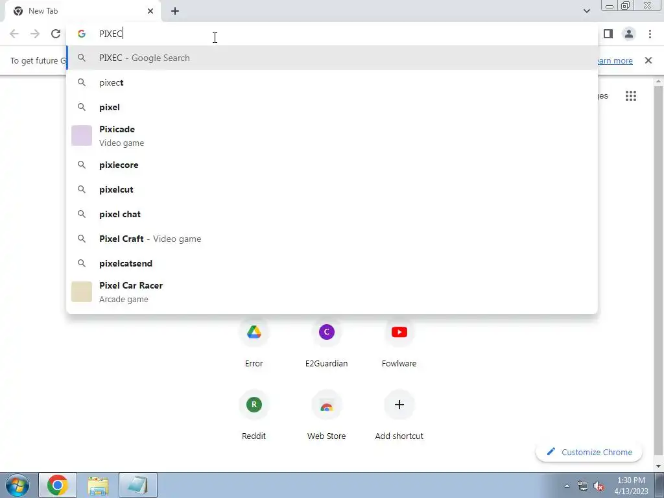Image resolution: width=664 pixels, height=498 pixels.
Task: Go forward using the forward arrow
Action: pos(35,34)
